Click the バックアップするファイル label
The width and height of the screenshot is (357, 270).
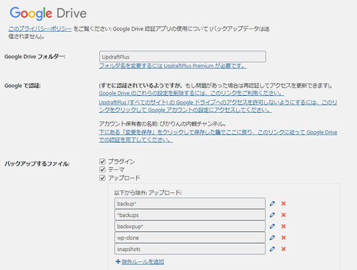point(37,164)
